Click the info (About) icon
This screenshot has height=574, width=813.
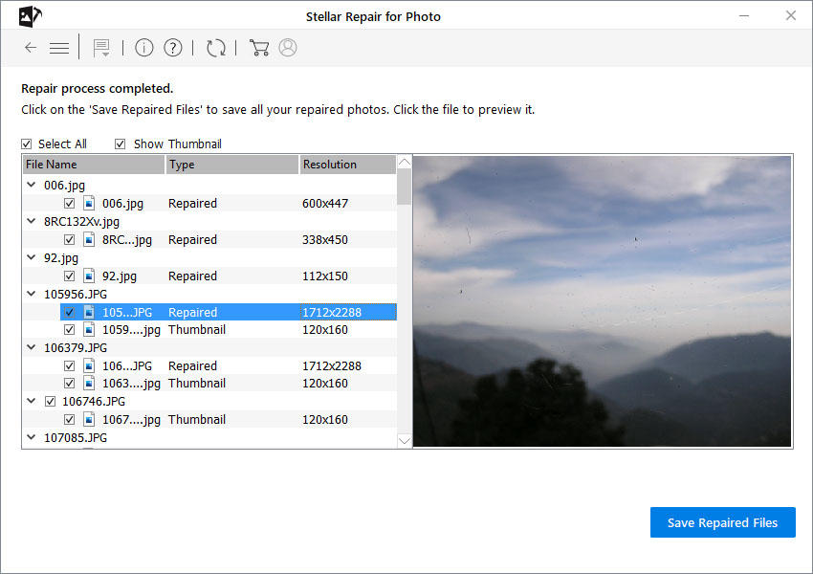(143, 47)
